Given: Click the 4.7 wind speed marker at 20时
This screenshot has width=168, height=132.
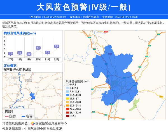Looking at the screenshot, I should (38, 48).
